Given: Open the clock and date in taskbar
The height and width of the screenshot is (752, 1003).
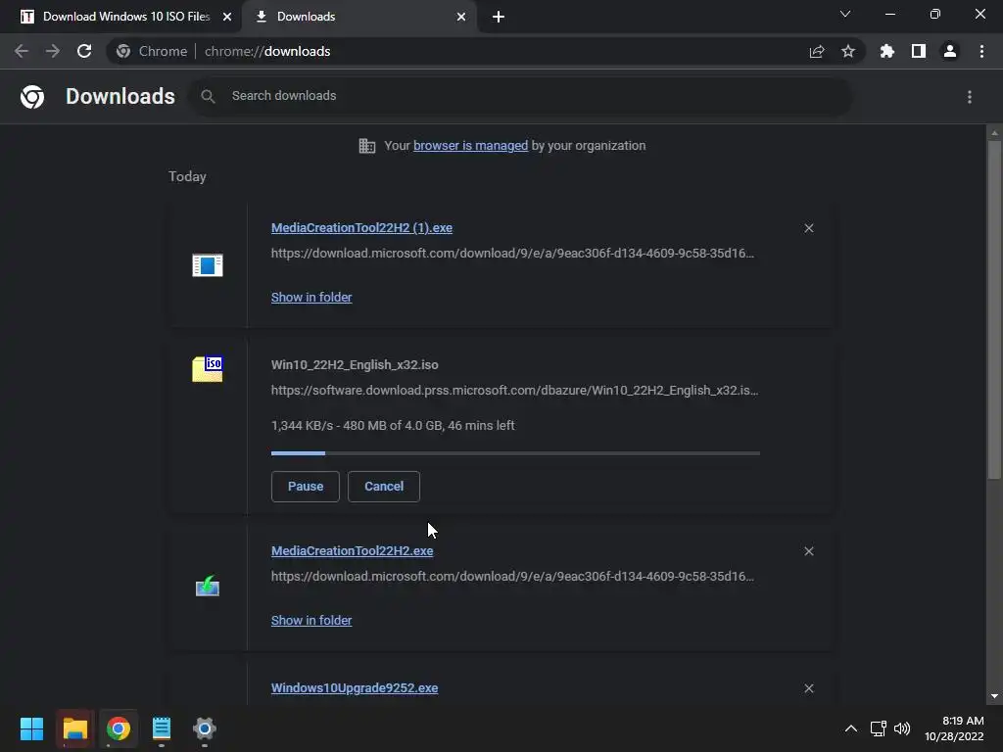Looking at the screenshot, I should click(x=954, y=728).
